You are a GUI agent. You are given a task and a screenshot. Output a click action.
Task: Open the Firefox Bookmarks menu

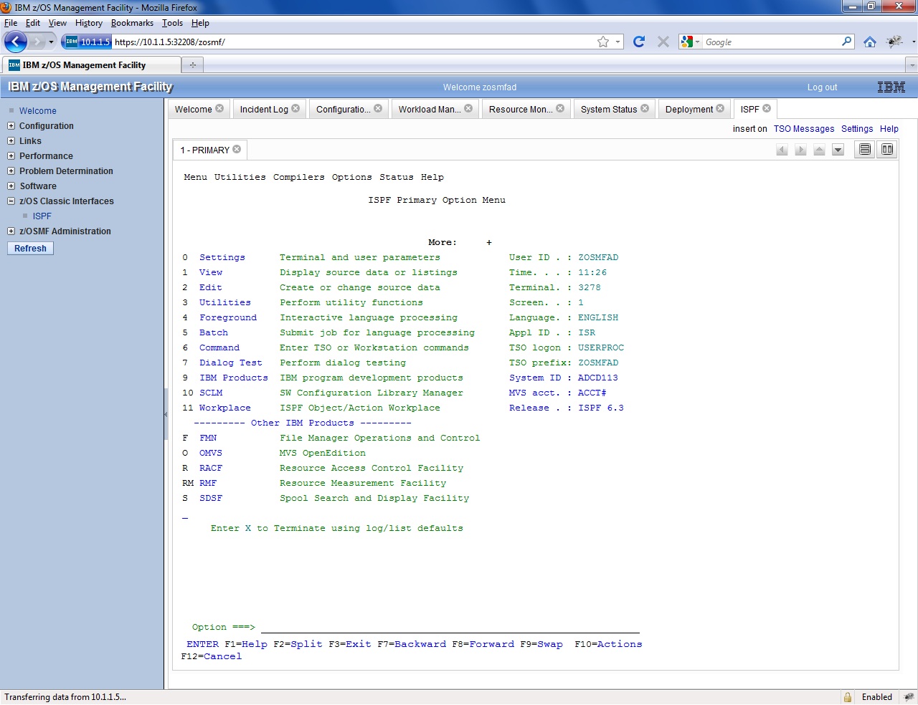pos(132,23)
